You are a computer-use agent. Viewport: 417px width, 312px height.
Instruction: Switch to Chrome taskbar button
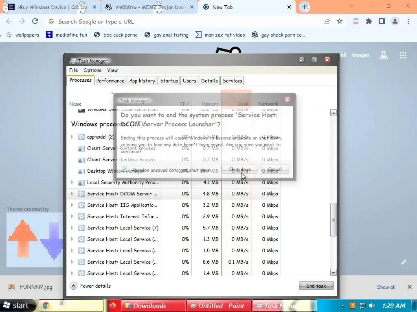(x=71, y=305)
